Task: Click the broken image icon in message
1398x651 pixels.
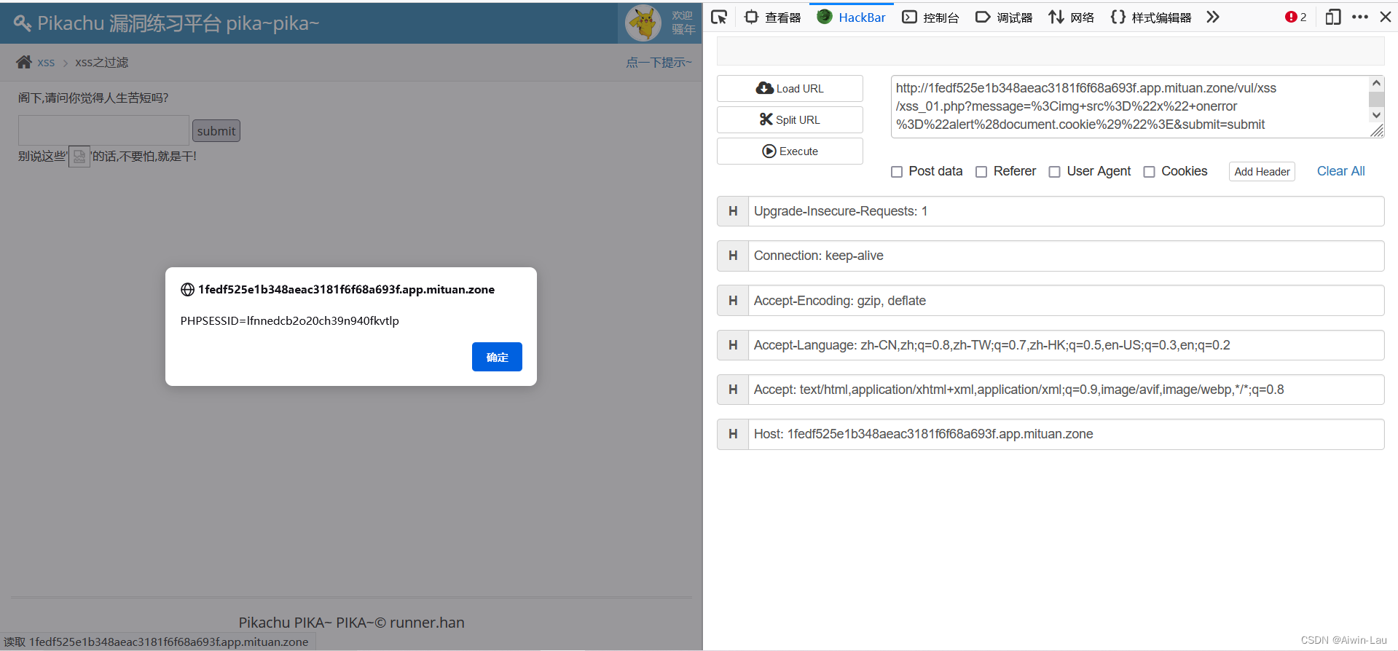Action: click(x=79, y=157)
